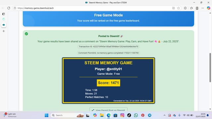Open File Explorer from the taskbar
The image size is (212, 119).
click(x=102, y=115)
